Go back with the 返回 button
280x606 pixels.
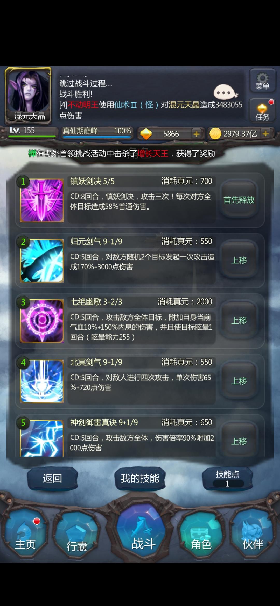[52, 478]
